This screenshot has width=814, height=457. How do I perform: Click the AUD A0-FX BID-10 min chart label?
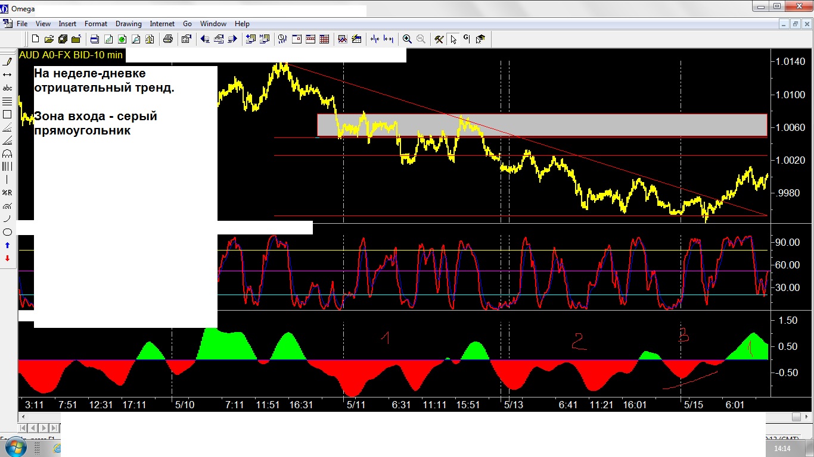[x=71, y=55]
